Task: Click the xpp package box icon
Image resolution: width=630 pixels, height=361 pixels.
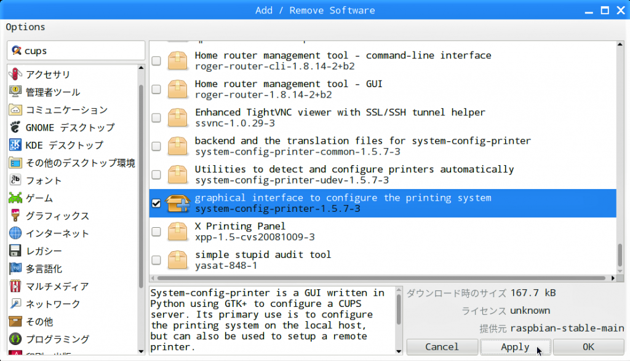Action: (177, 231)
